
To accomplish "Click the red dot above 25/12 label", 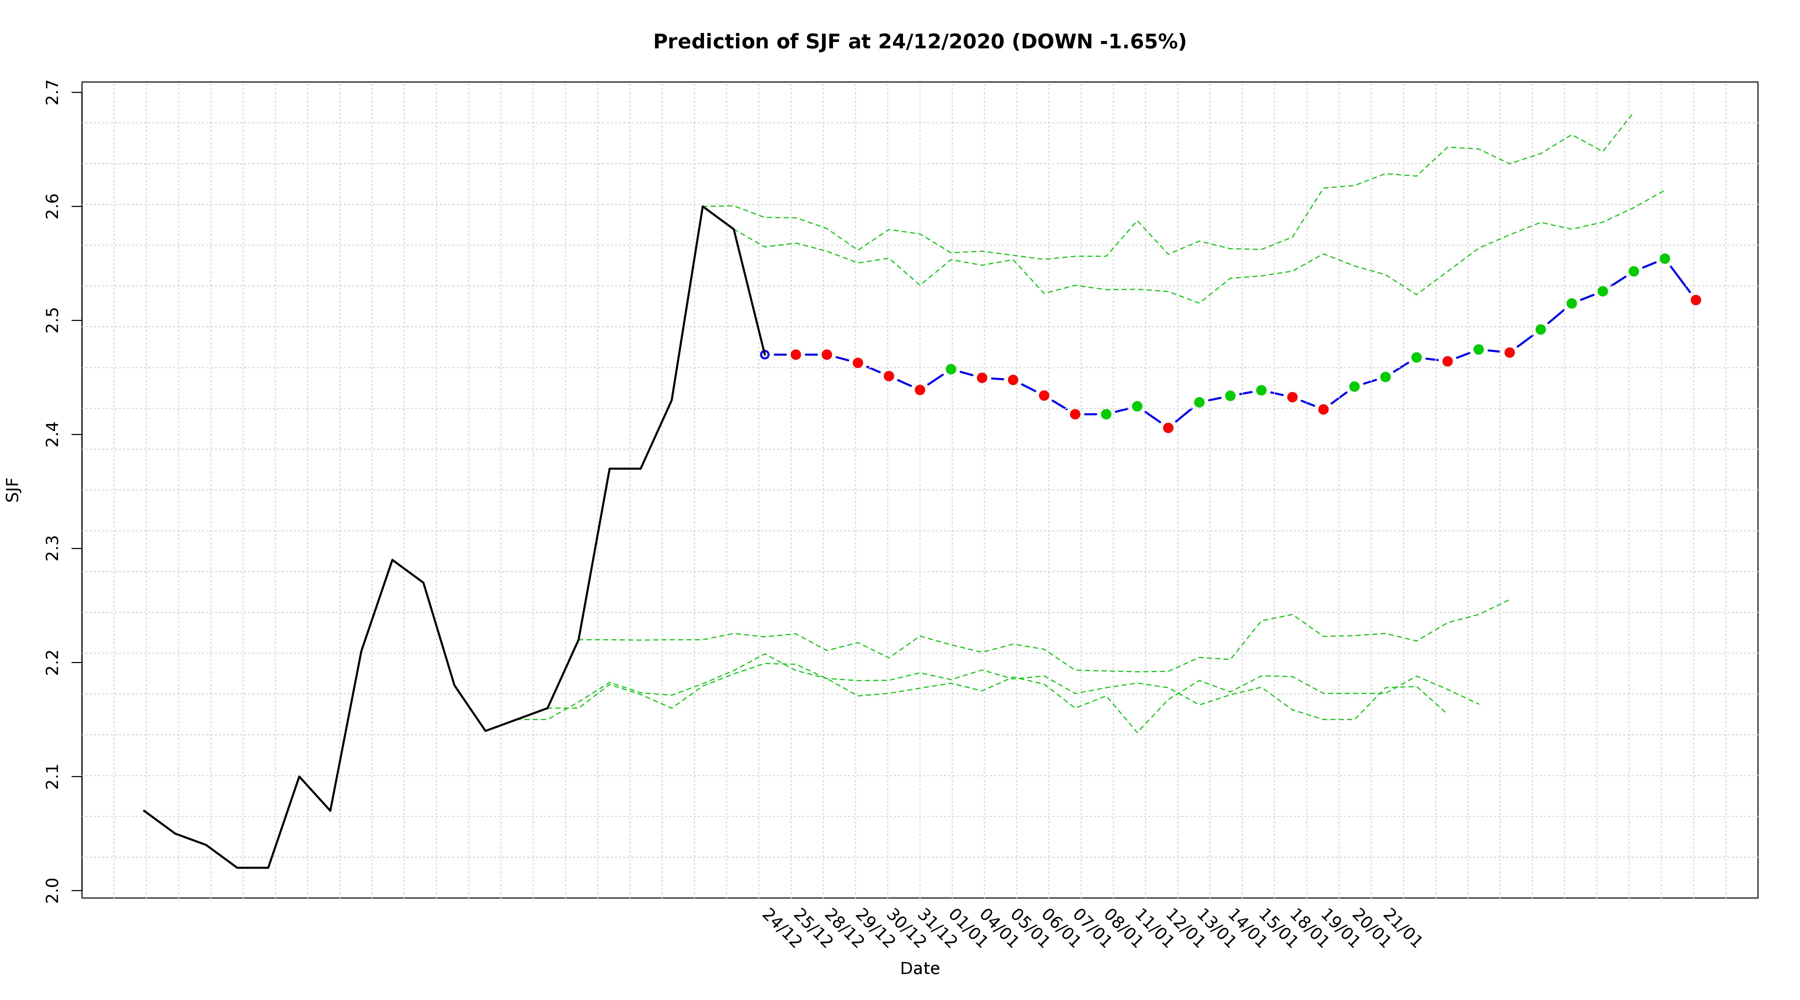I will 795,354.
